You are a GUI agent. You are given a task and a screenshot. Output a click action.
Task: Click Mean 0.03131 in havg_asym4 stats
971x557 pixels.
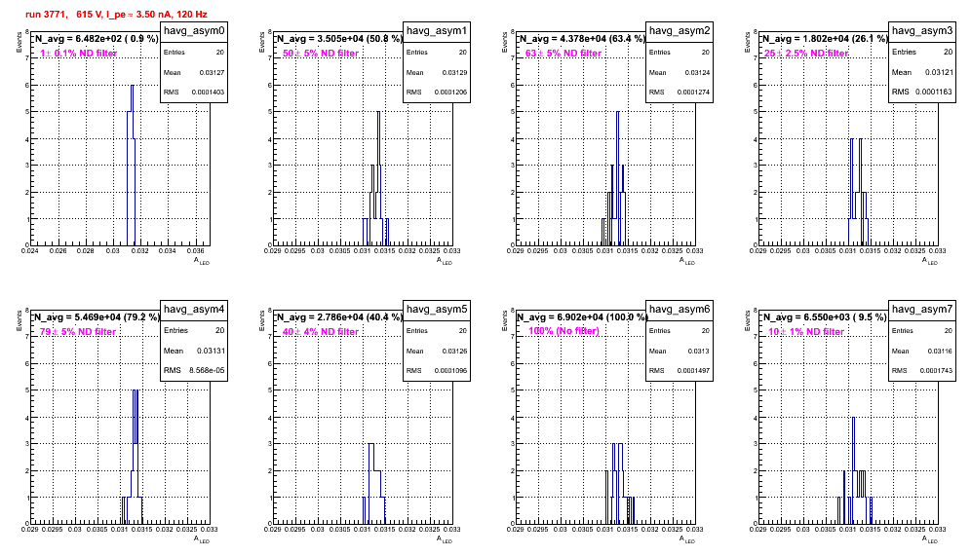click(194, 351)
